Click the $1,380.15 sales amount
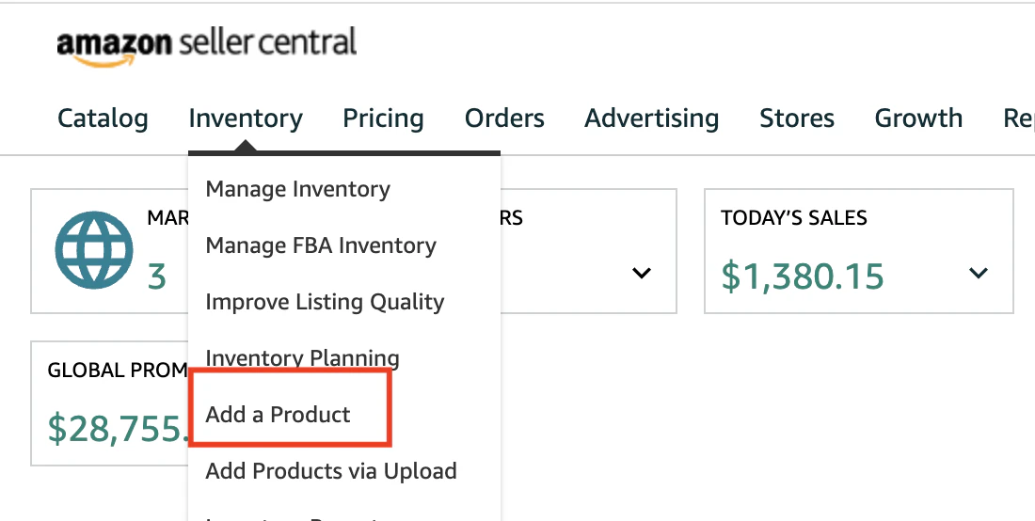Screen dimensions: 1035x521 click(802, 276)
